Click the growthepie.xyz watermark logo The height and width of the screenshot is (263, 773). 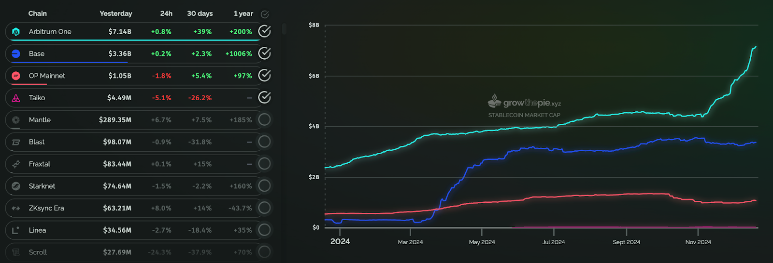(524, 102)
